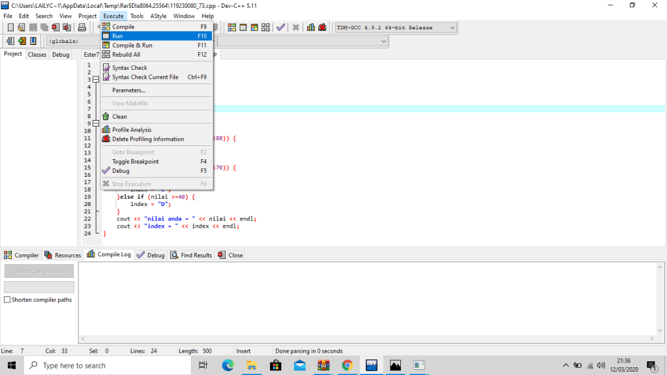The height and width of the screenshot is (375, 667).
Task: Click the Close tab in bottom panel
Action: (x=230, y=255)
